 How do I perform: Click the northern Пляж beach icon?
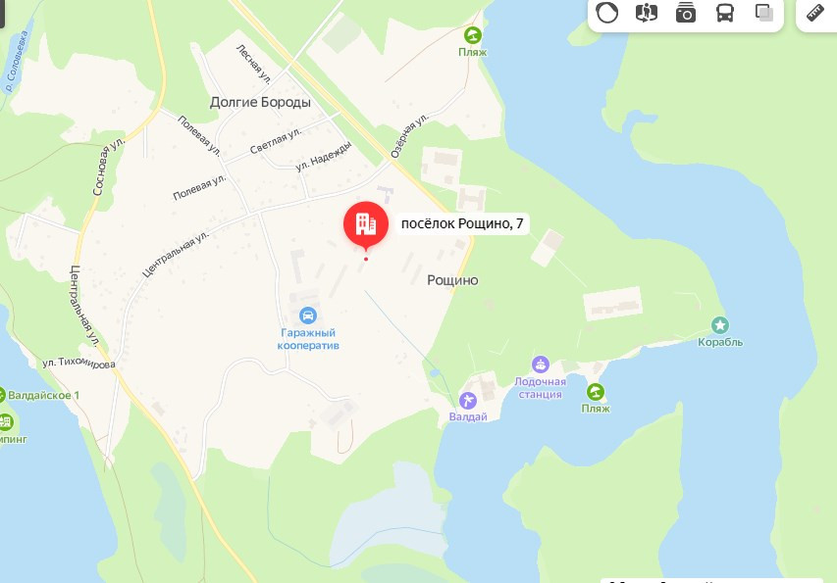point(472,35)
